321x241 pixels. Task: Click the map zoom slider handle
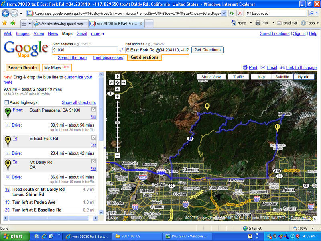coord(117,123)
